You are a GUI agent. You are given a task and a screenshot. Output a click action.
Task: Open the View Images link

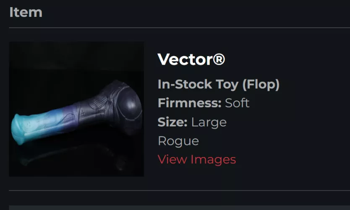pyautogui.click(x=197, y=160)
